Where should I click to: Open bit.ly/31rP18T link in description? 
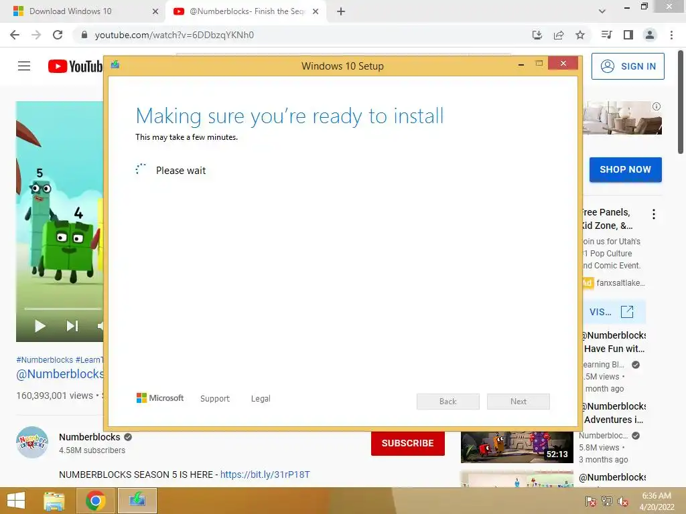click(x=265, y=475)
